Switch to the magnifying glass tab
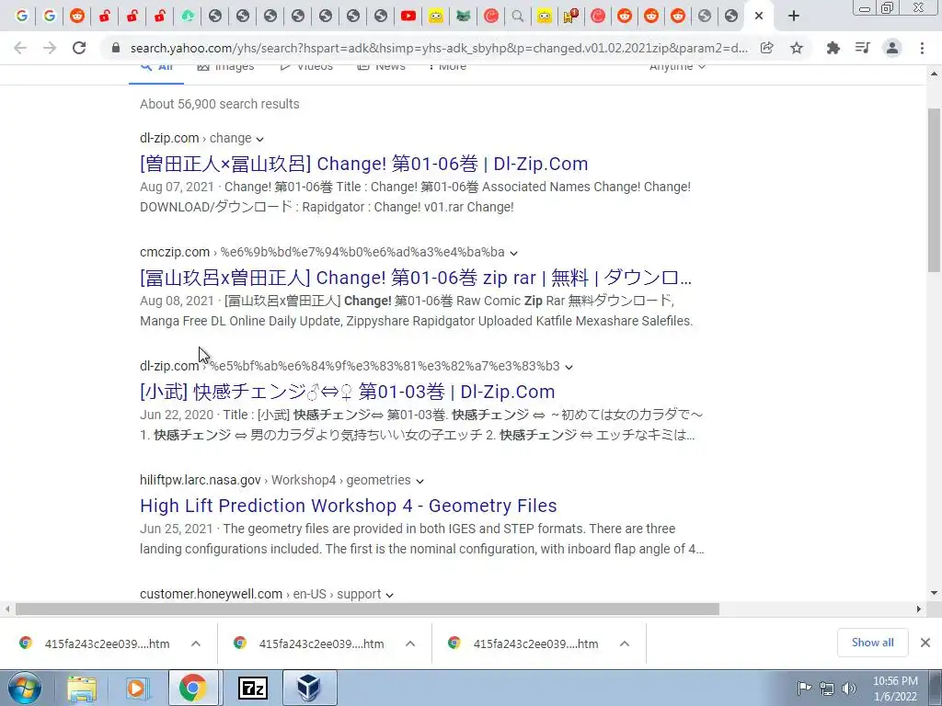Viewport: 942px width, 706px height. (x=517, y=17)
